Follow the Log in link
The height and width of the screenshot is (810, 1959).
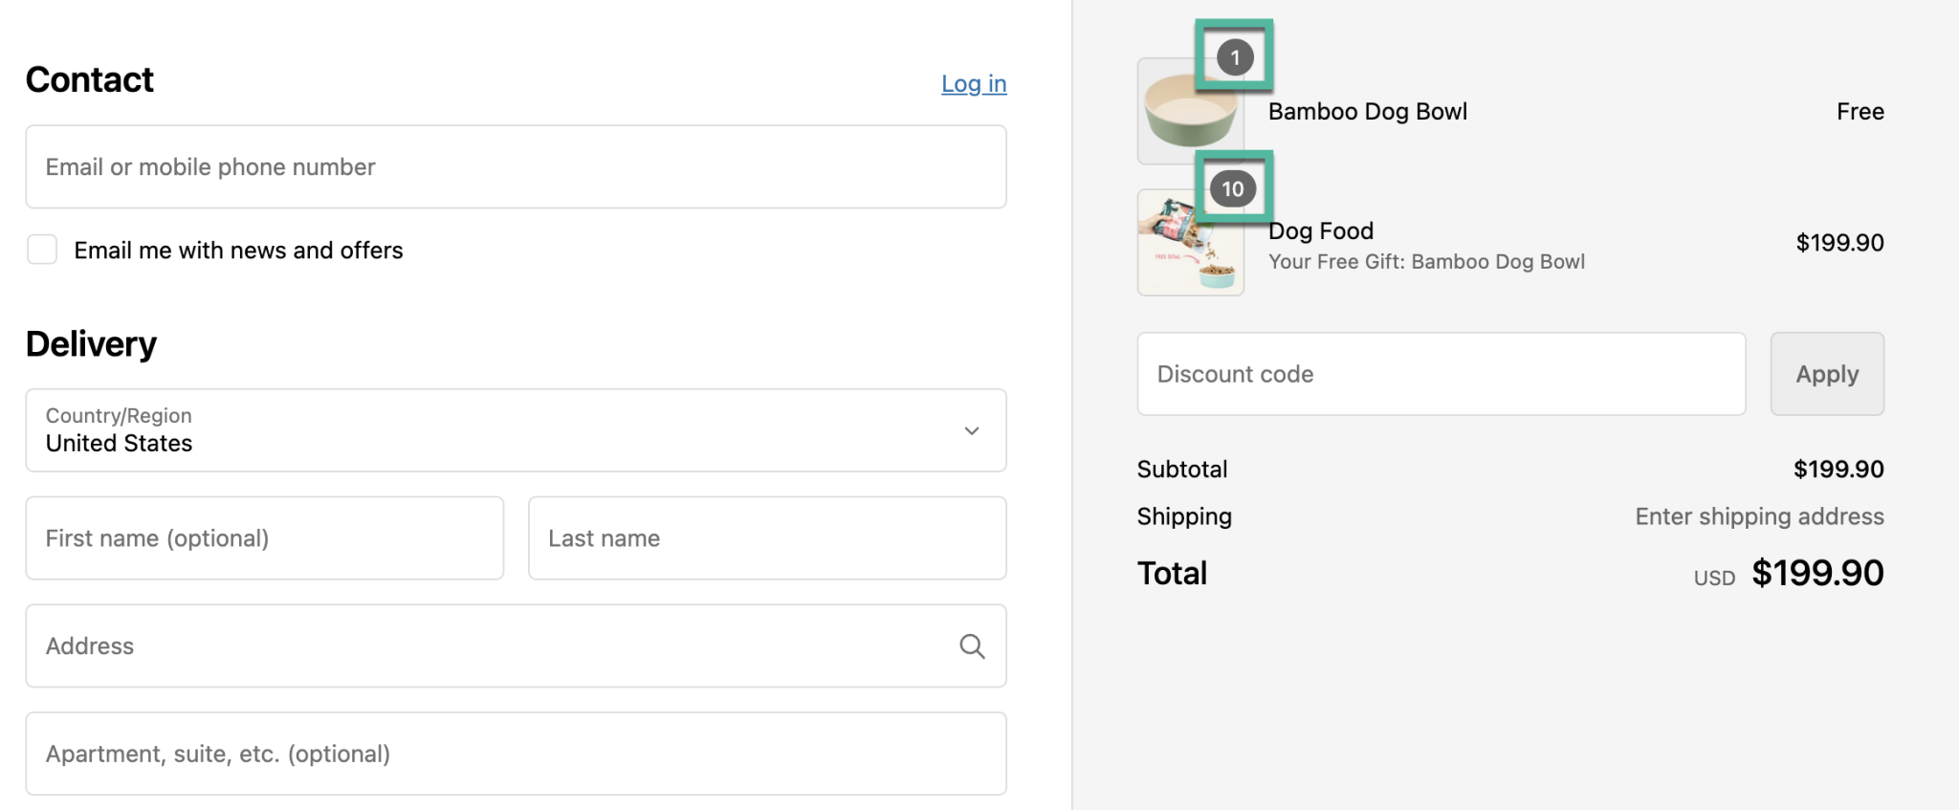[x=974, y=84]
